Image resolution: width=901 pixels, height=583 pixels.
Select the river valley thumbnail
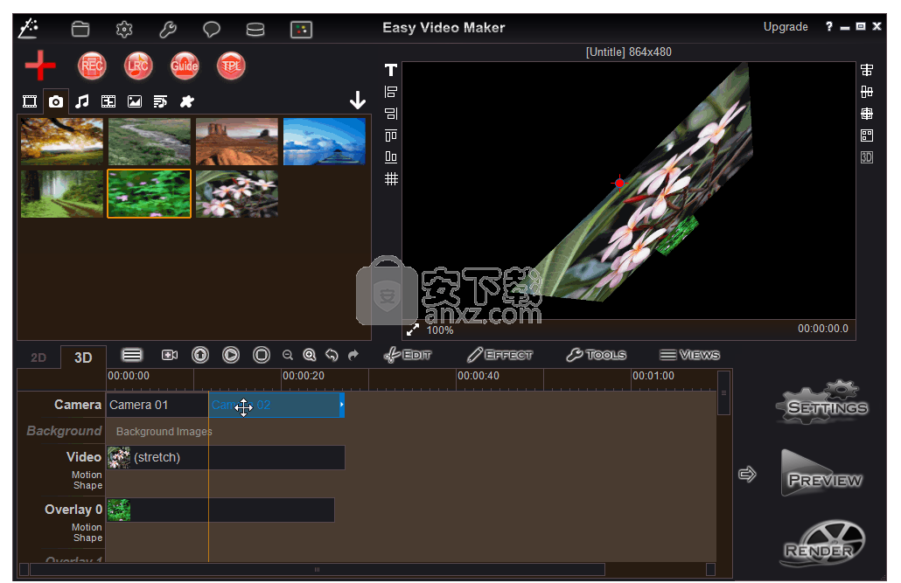click(x=150, y=142)
